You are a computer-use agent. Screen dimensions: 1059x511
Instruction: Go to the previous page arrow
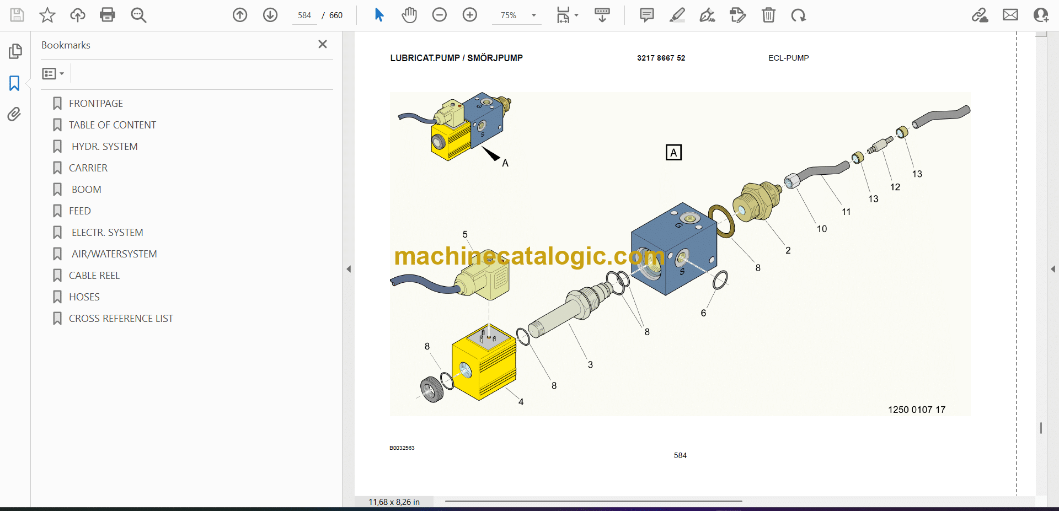click(240, 15)
